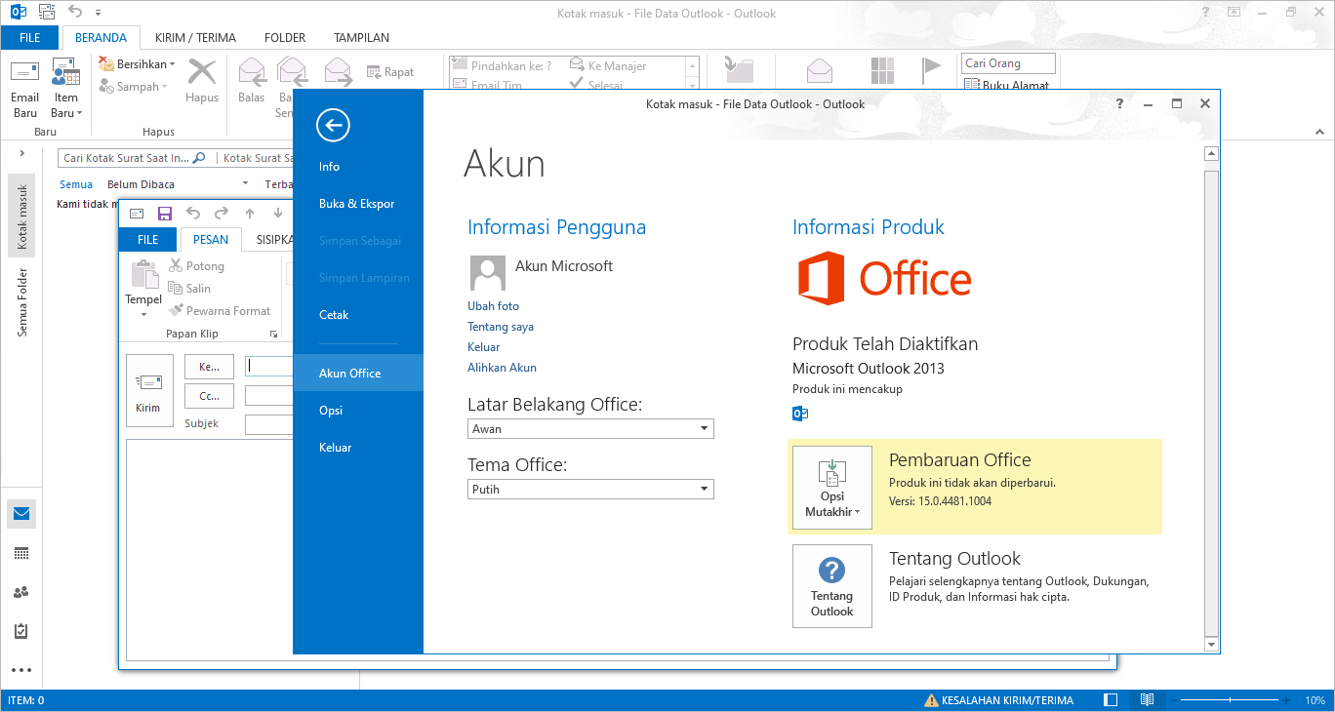
Task: Expand the Sampah dropdown
Action: click(164, 87)
